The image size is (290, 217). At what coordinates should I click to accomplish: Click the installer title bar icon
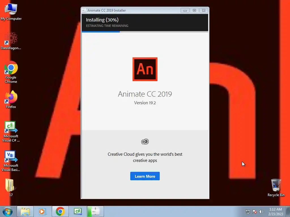(84, 10)
